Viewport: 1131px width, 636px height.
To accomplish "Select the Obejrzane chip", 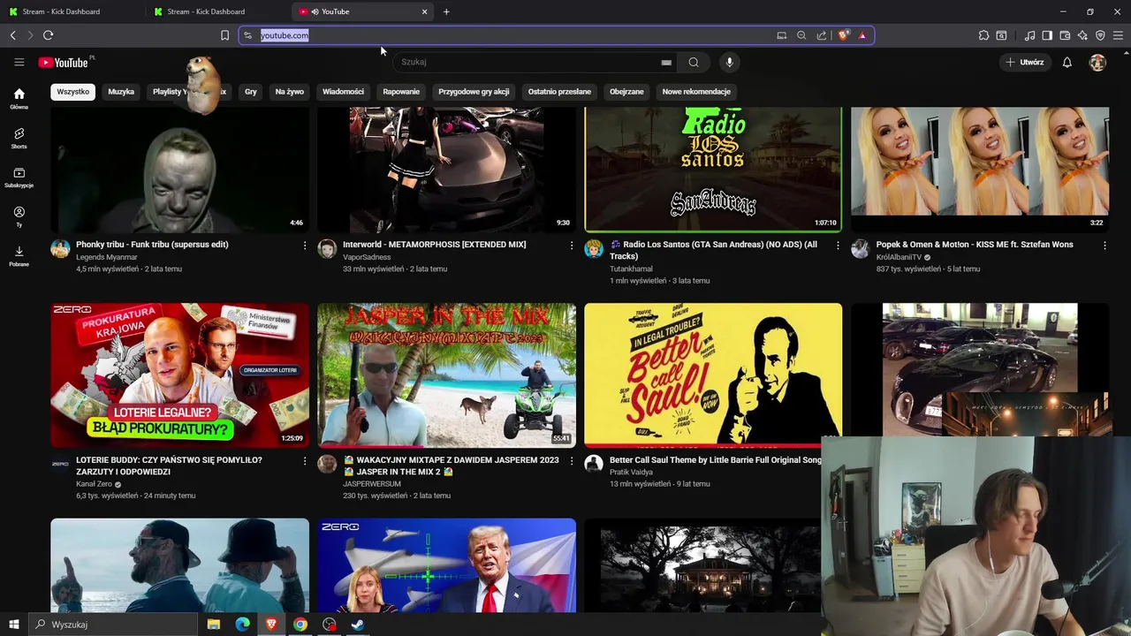I will (626, 92).
